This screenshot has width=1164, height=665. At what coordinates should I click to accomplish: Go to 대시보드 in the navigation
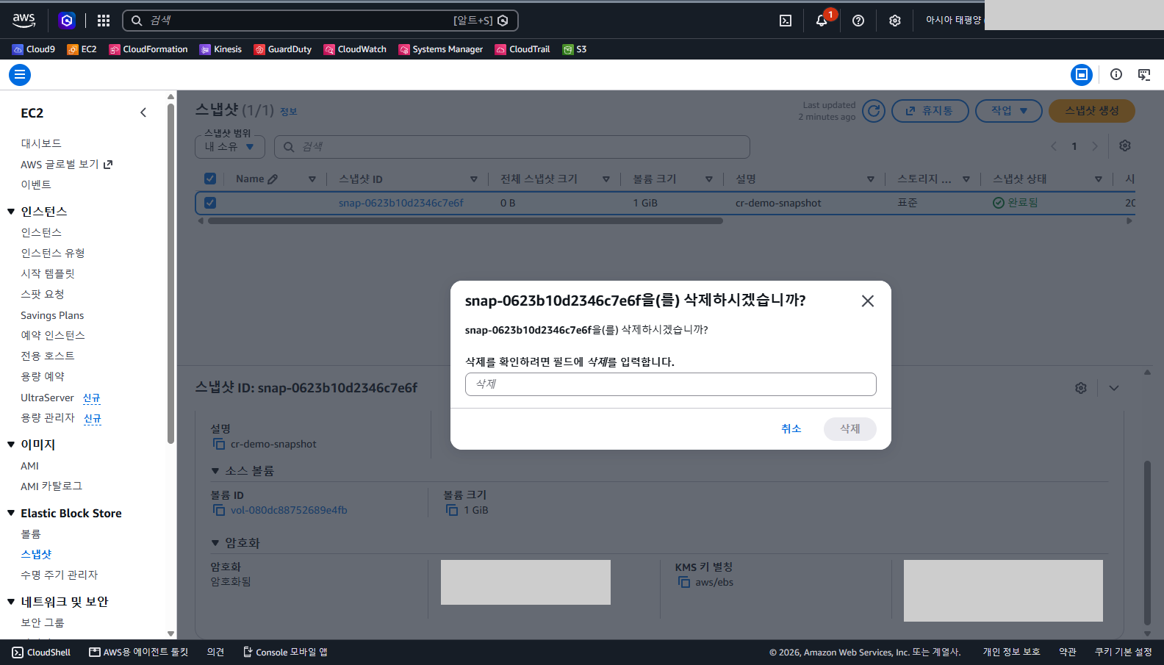41,143
